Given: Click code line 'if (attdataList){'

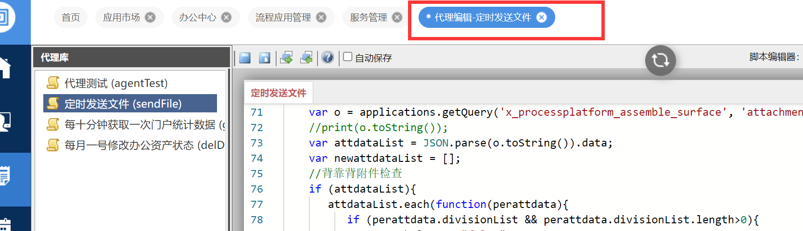Looking at the screenshot, I should point(362,189).
